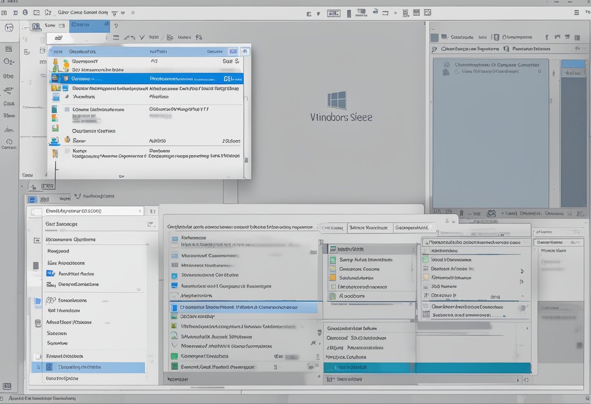
Task: Toggle the small square checkbox beside 'Coneme'
Action: click(x=67, y=110)
